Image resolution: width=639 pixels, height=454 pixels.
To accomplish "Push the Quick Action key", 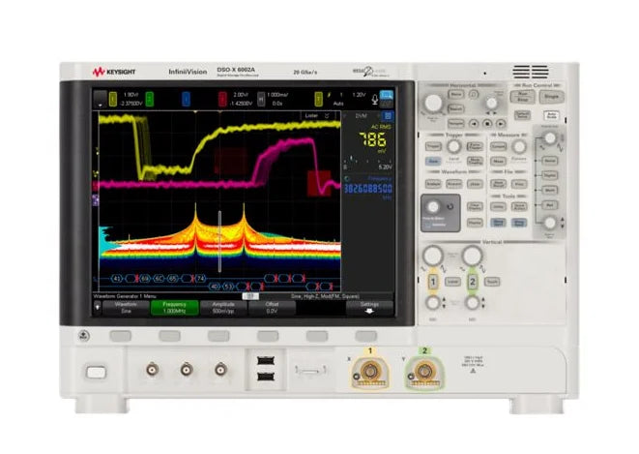I will point(519,207).
